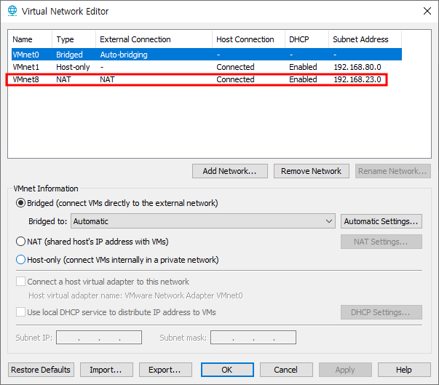This screenshot has width=439, height=385.
Task: Click the Add Network button
Action: [x=230, y=171]
